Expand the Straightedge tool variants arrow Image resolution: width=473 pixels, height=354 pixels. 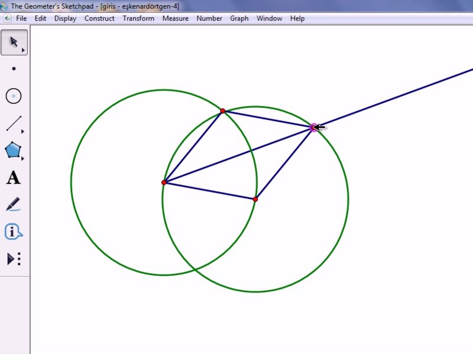pos(22,132)
